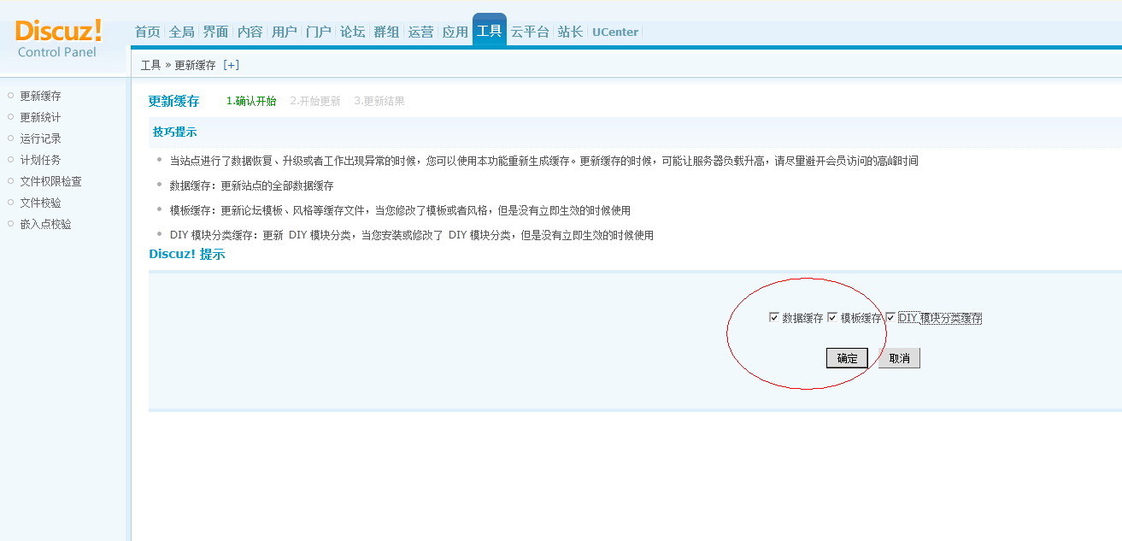
Task: Click the Discuz! 提示 heading
Action: tap(187, 254)
